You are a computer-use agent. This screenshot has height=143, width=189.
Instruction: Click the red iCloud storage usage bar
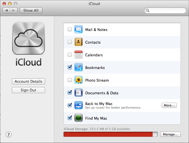(108, 134)
